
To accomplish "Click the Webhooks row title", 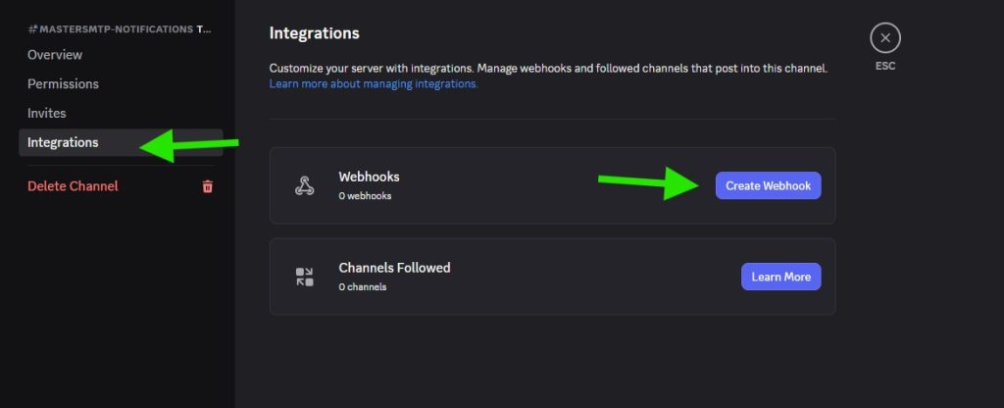I will click(369, 177).
